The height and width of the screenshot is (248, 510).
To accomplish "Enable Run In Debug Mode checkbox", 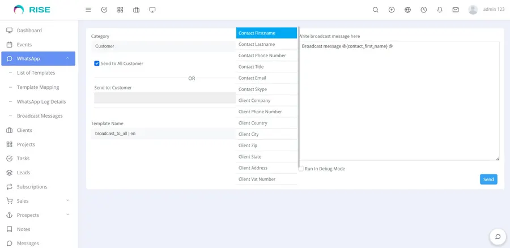I will (x=301, y=169).
